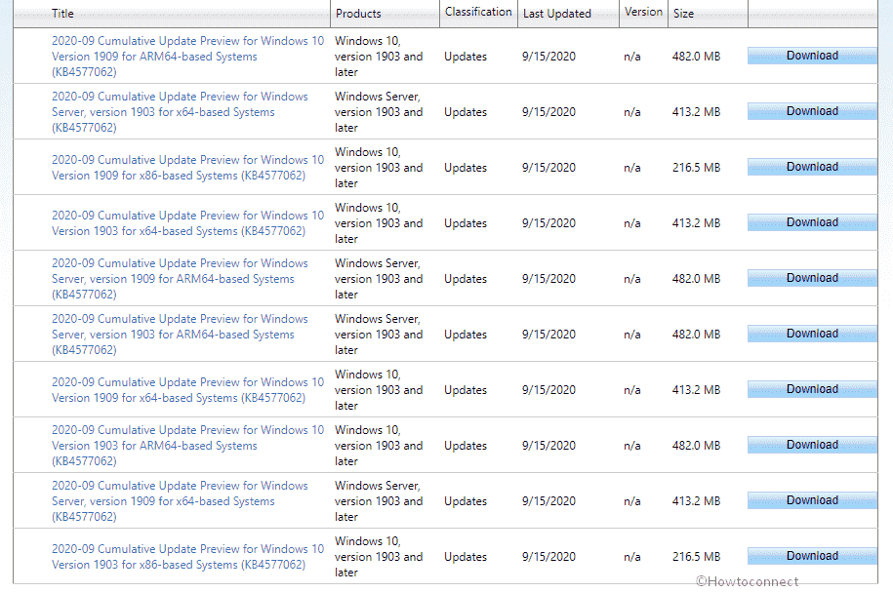Viewport: 893px width, 593px height.
Task: Sort the table by the Title column
Action: click(62, 14)
